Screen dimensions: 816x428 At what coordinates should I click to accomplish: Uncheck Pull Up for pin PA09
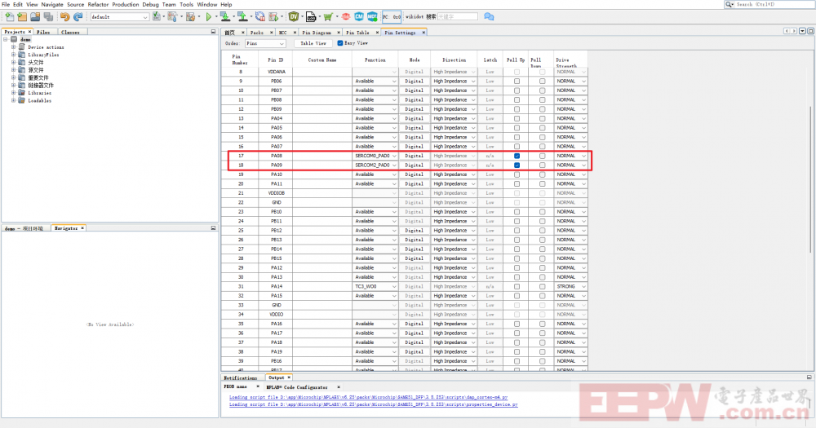pos(517,165)
